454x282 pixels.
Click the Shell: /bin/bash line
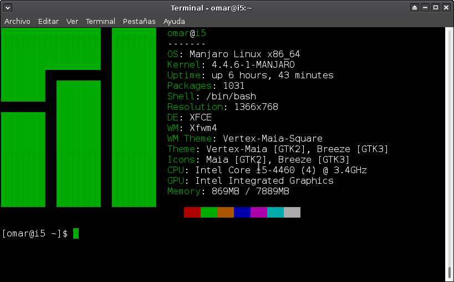click(212, 96)
